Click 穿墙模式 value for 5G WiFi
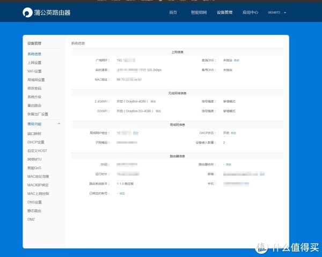 (x=229, y=111)
